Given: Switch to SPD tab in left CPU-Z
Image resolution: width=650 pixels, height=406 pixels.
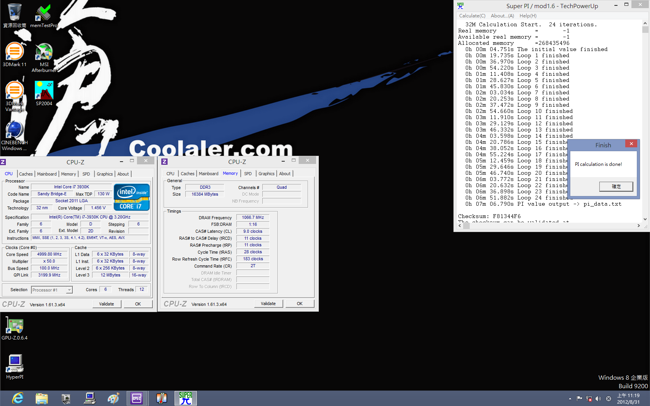Looking at the screenshot, I should [x=86, y=174].
